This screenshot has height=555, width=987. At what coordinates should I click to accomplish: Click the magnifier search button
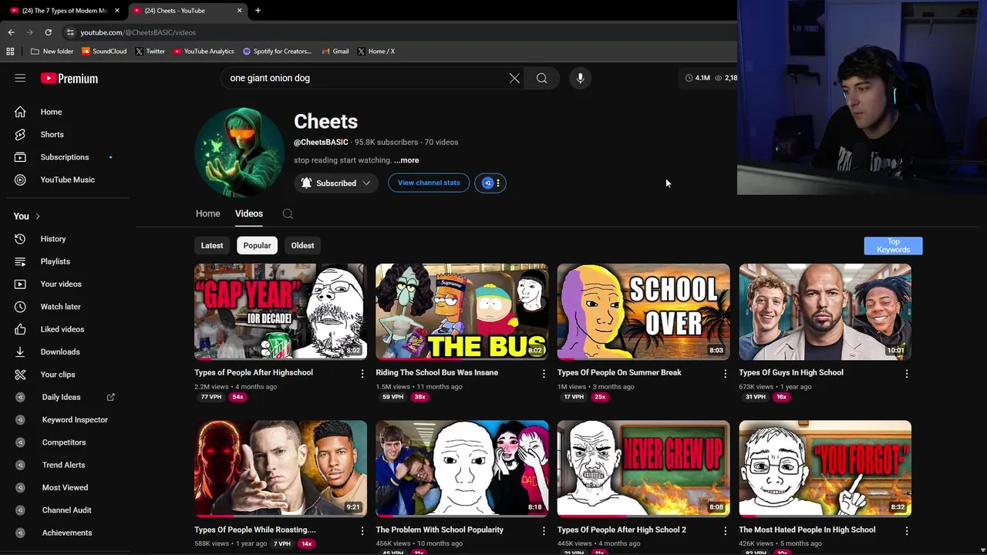pos(542,78)
